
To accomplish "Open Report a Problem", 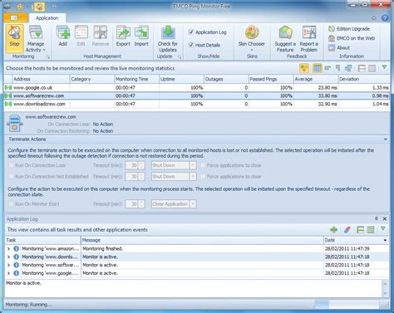I will click(x=309, y=39).
